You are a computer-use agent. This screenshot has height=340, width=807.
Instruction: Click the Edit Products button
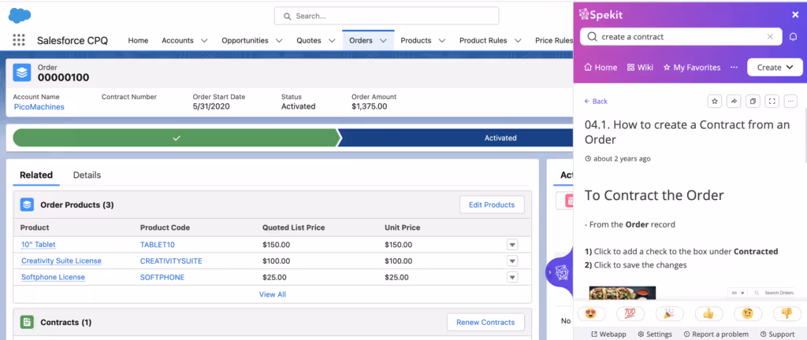(x=492, y=205)
